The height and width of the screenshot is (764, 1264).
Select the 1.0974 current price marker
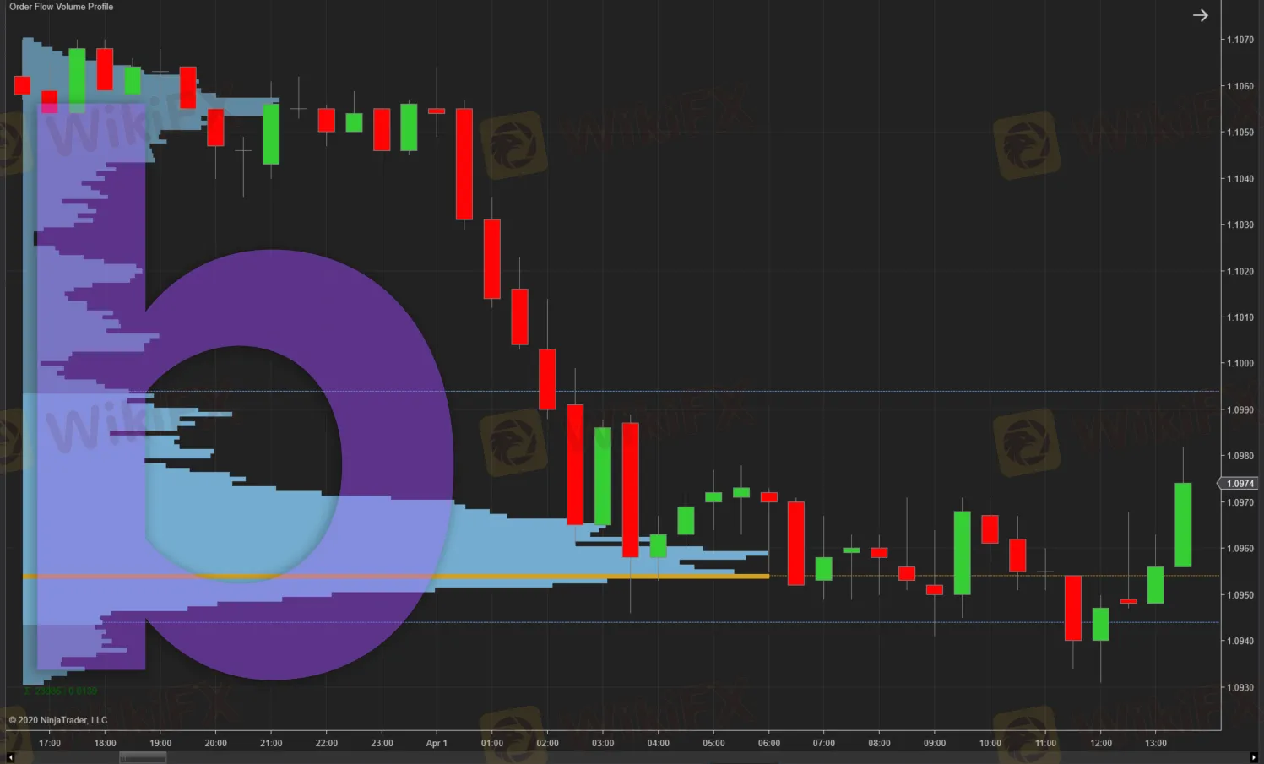[x=1239, y=484]
